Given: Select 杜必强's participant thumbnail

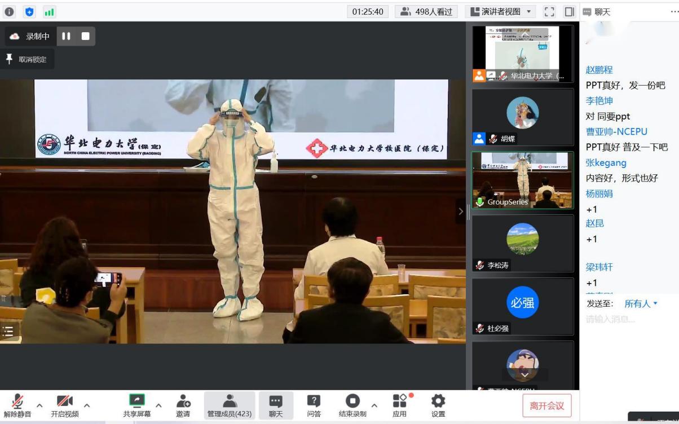Looking at the screenshot, I should [x=523, y=307].
